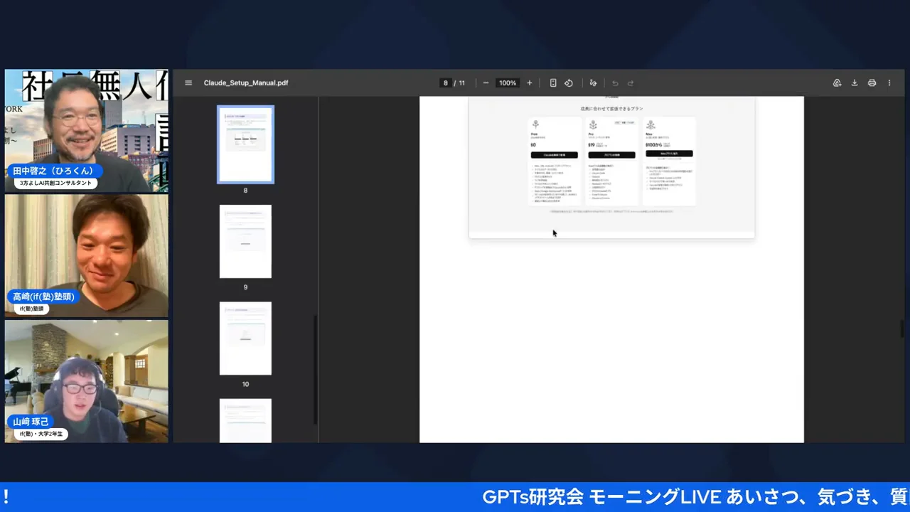This screenshot has height=512, width=910.
Task: Toggle the PDF sidebar menu icon
Action: (188, 83)
